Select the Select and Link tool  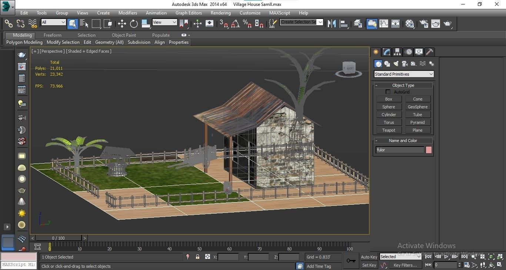click(x=9, y=23)
